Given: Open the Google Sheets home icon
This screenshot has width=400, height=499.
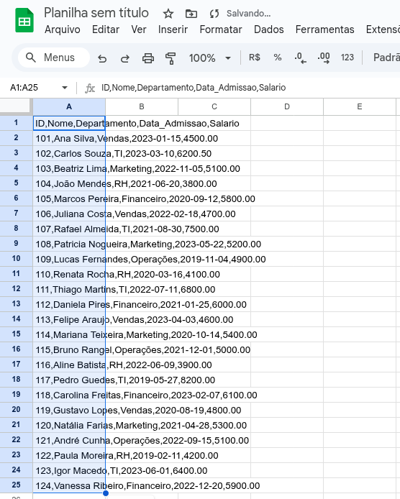Looking at the screenshot, I should click(x=24, y=21).
